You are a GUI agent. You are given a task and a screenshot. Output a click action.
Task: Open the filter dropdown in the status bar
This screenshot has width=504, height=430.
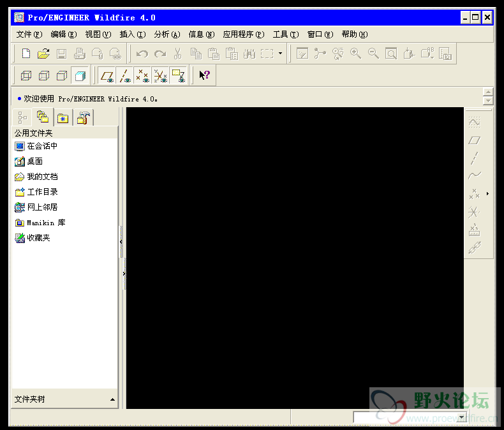click(461, 417)
